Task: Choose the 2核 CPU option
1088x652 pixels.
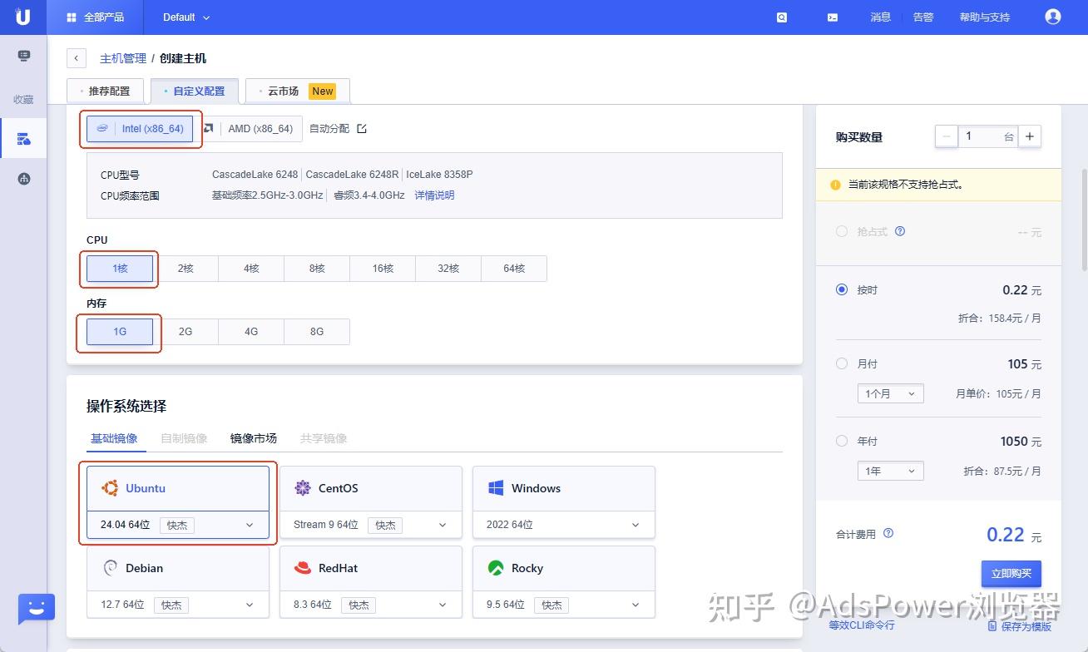Action: [185, 269]
